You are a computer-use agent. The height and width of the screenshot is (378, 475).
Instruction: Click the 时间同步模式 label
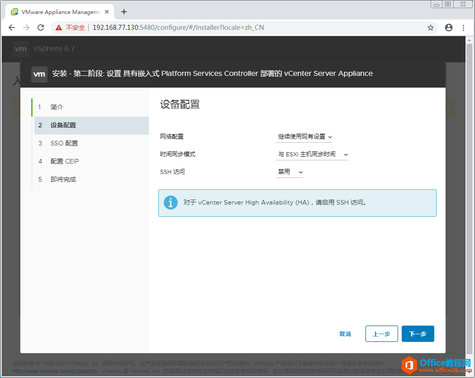click(x=177, y=154)
